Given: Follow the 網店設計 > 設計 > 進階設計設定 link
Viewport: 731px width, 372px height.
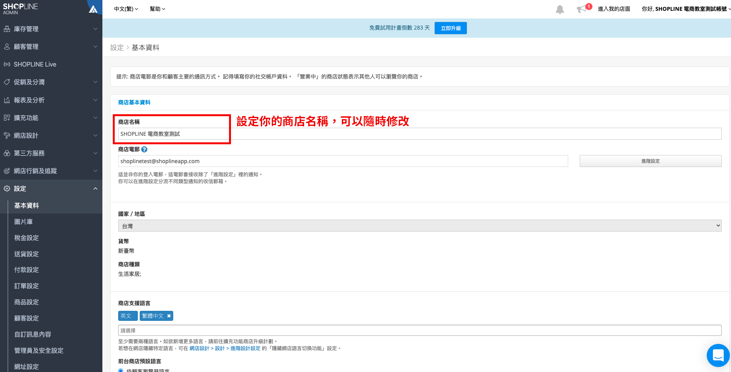Looking at the screenshot, I should tap(225, 348).
